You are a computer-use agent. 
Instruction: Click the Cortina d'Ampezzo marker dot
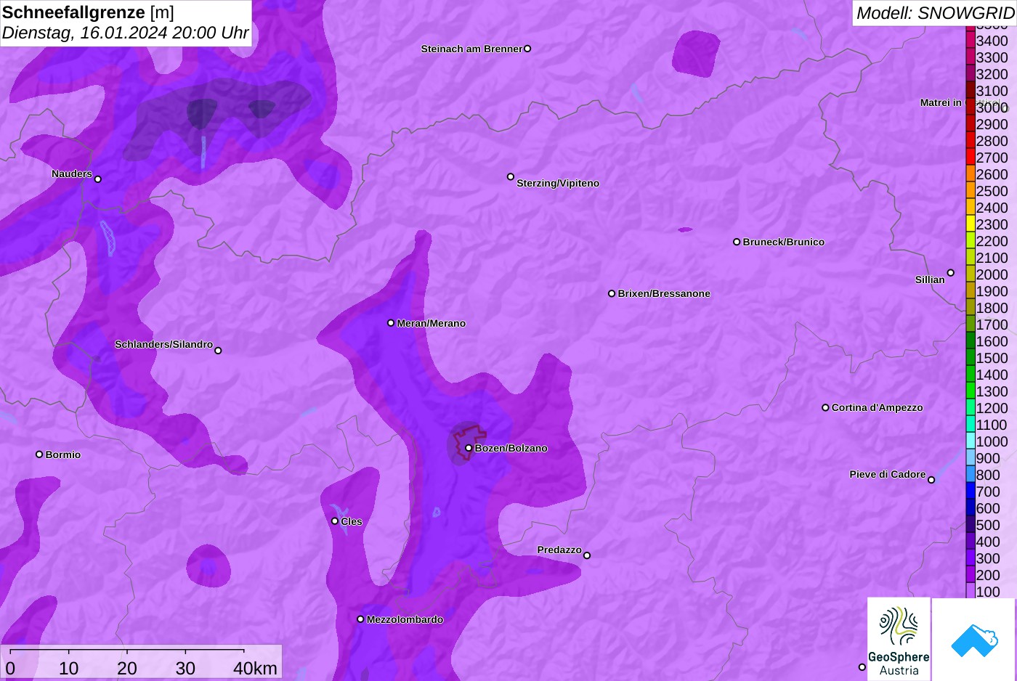(825, 407)
